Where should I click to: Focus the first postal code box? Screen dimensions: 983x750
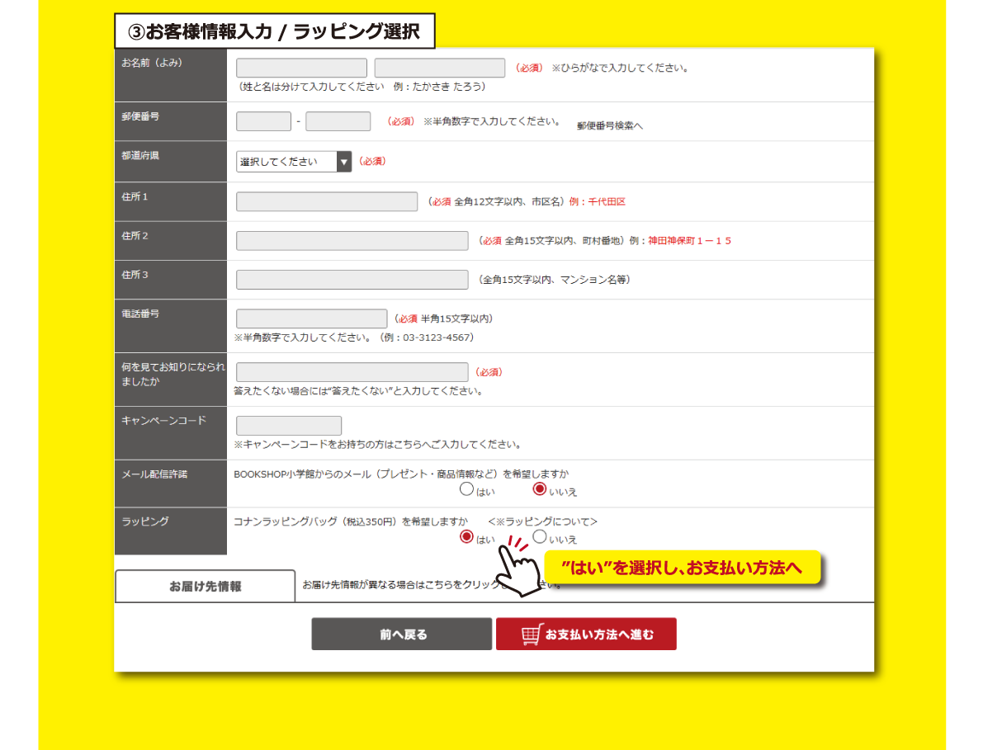[x=263, y=121]
